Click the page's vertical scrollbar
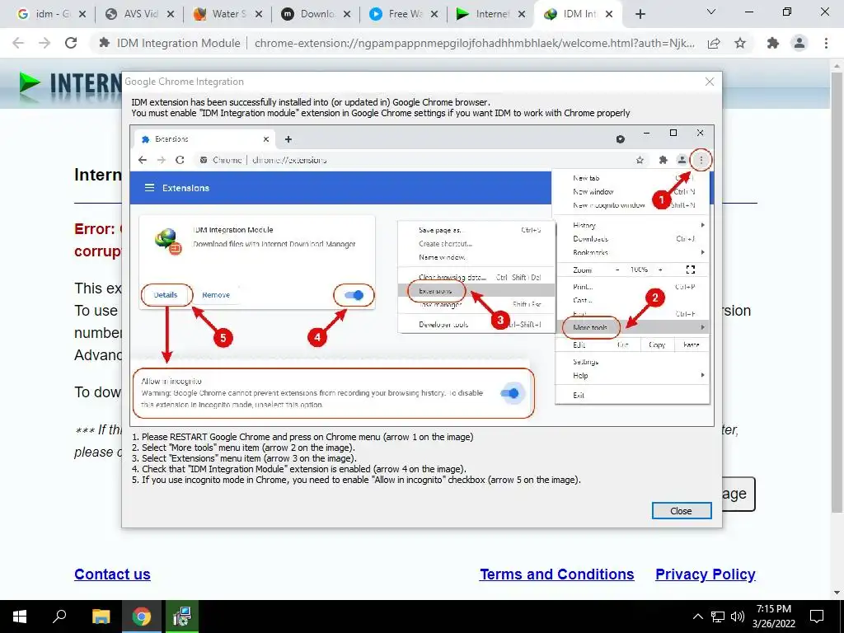This screenshot has height=633, width=844. [837, 291]
